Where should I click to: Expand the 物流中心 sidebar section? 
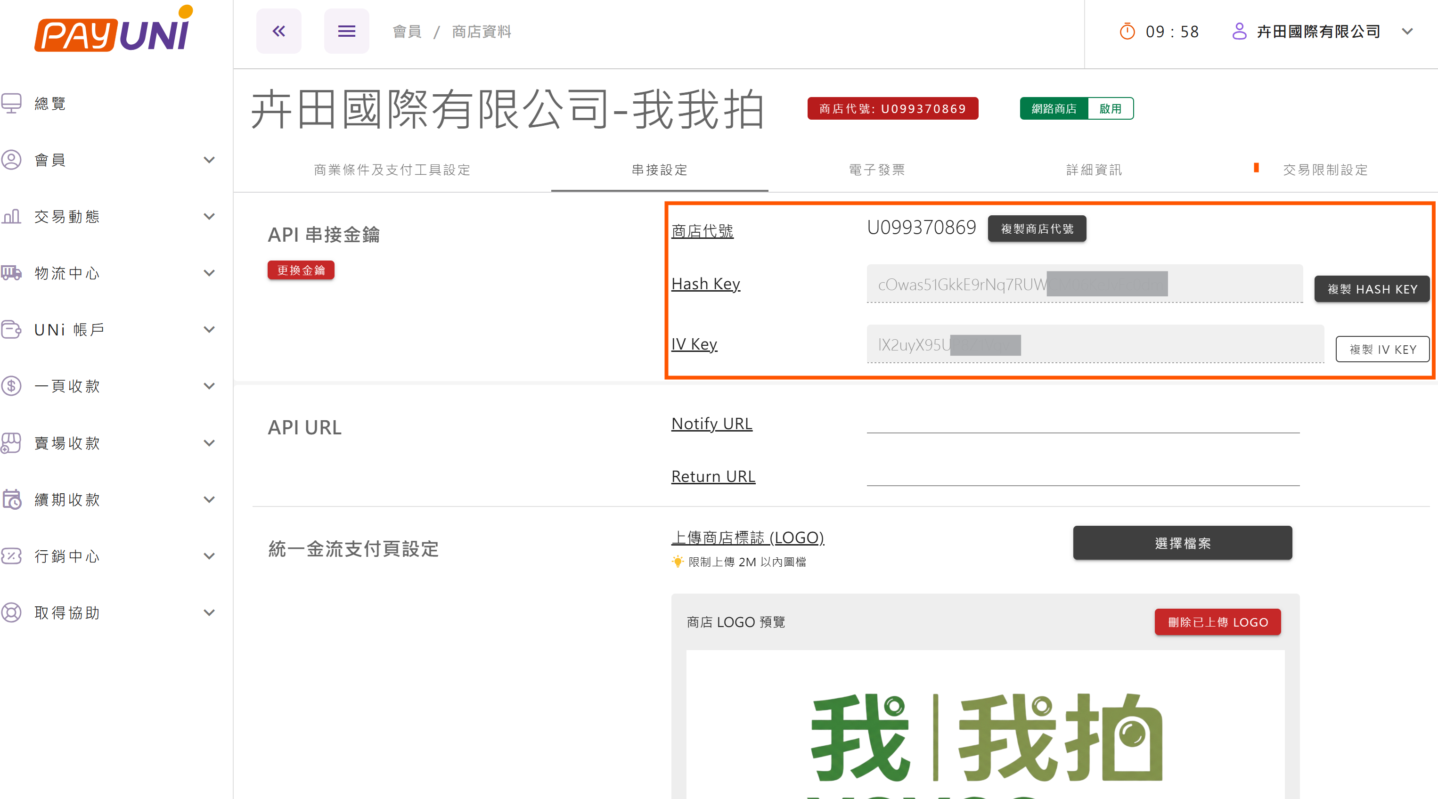209,273
